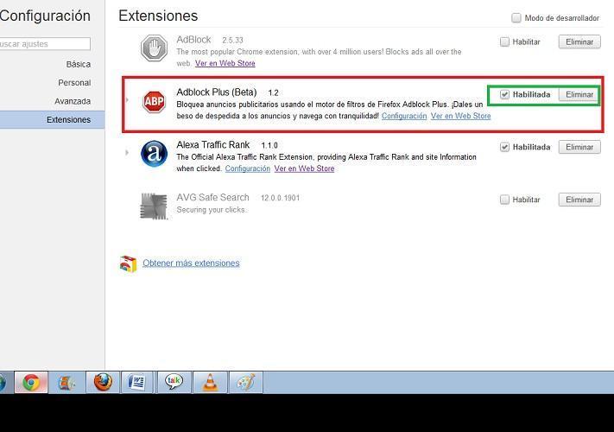Open Firefox from the taskbar
The width and height of the screenshot is (614, 432).
pyautogui.click(x=103, y=383)
